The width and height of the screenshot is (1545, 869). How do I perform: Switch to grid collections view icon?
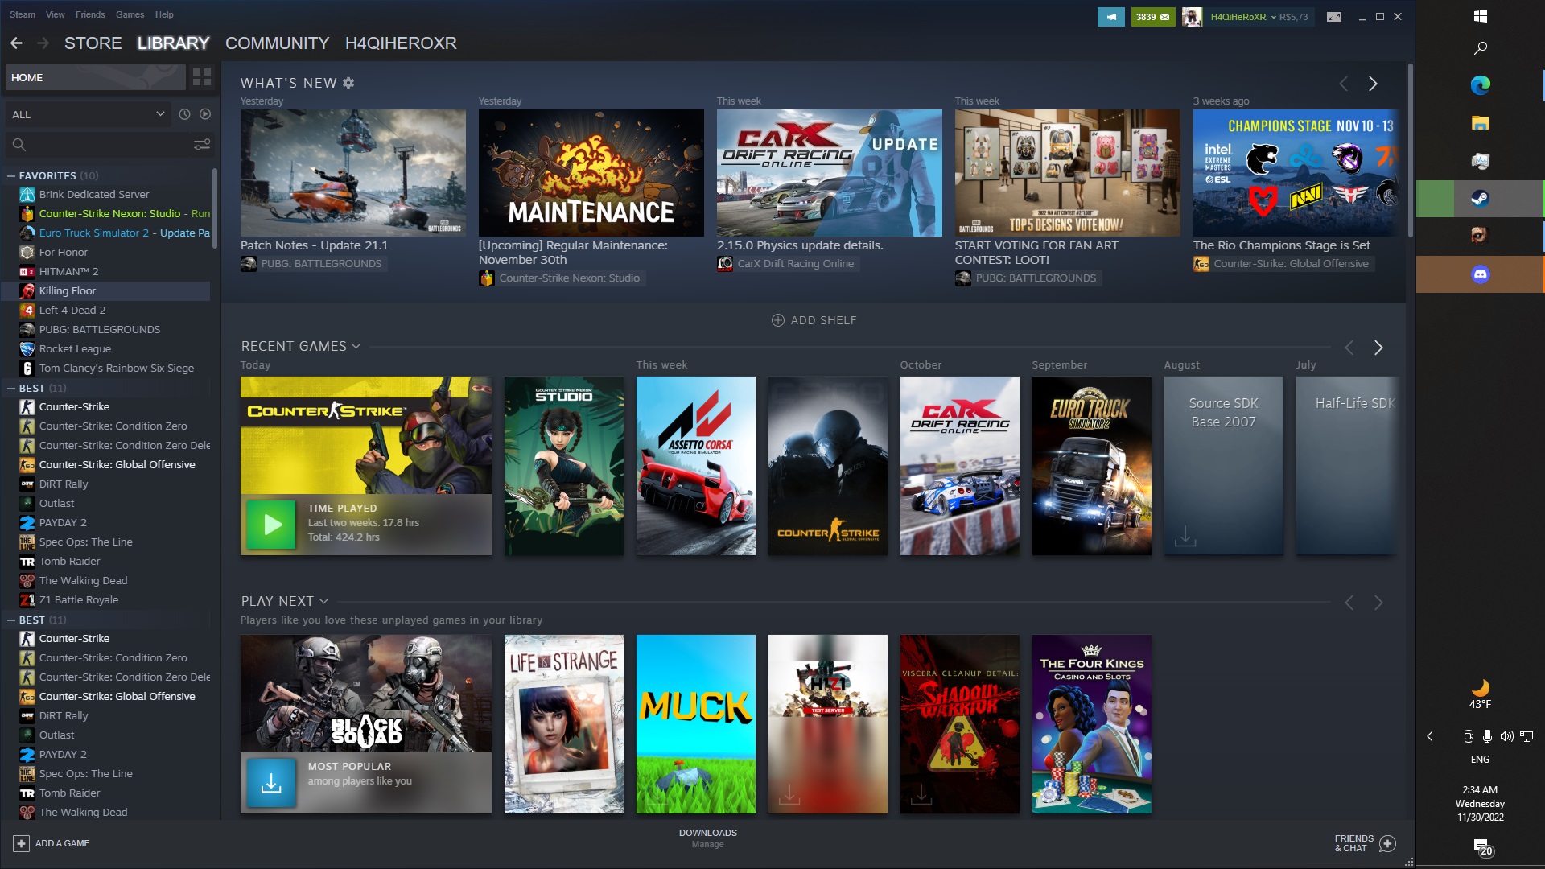click(x=202, y=77)
